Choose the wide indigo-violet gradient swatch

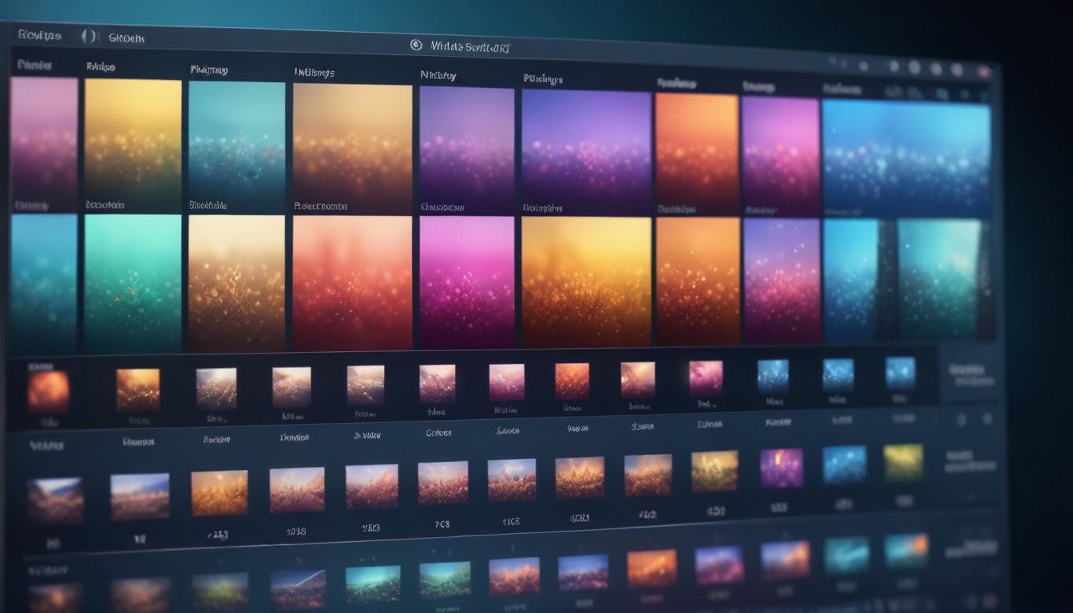tap(586, 152)
